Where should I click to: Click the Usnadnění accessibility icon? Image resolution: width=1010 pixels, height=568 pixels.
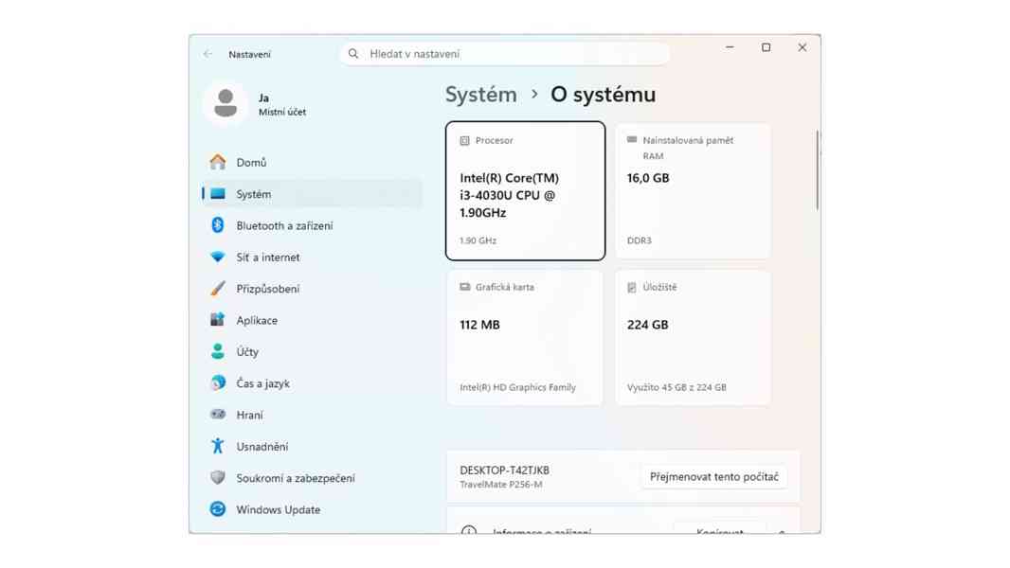[x=218, y=446]
